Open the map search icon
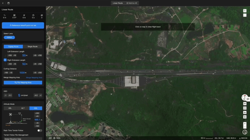The image size is (250, 140). pyautogui.click(x=245, y=11)
